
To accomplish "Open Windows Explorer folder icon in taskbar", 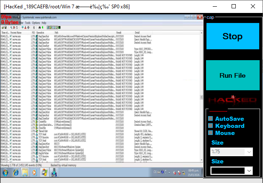I will (25, 172).
